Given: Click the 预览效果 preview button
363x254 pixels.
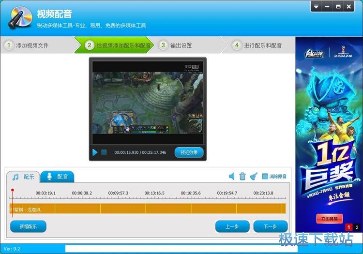Looking at the screenshot, I should click(189, 152).
